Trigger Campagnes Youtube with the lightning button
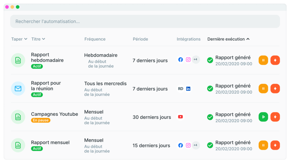 click(x=275, y=117)
